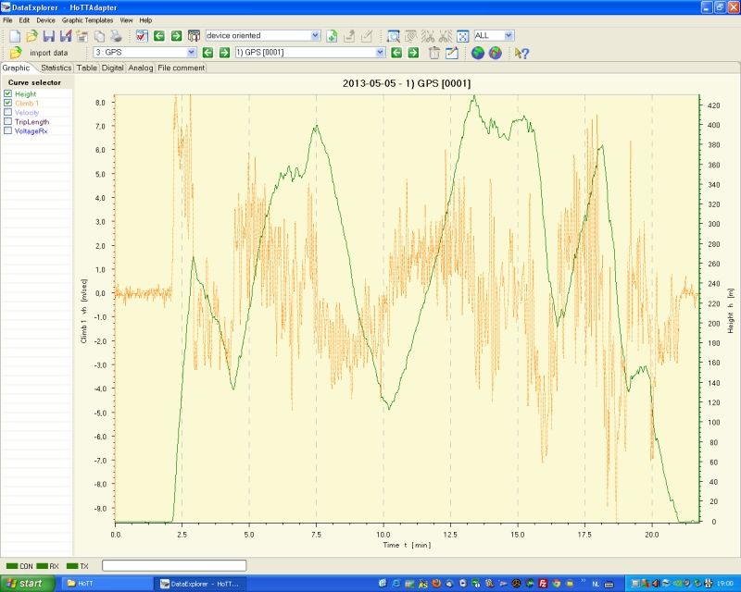The image size is (741, 592).
Task: Enable the VoltageRx curve checkbox
Action: (x=7, y=130)
